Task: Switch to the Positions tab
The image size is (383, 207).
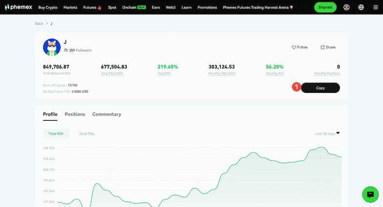Action: click(x=75, y=114)
